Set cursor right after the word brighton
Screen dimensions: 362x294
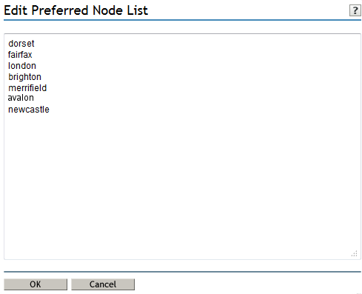point(41,77)
